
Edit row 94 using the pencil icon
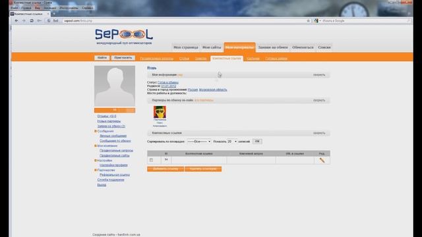coord(322,160)
